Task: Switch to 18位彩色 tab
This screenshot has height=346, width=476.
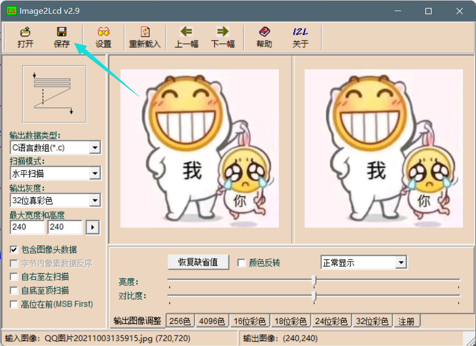Action: click(291, 321)
